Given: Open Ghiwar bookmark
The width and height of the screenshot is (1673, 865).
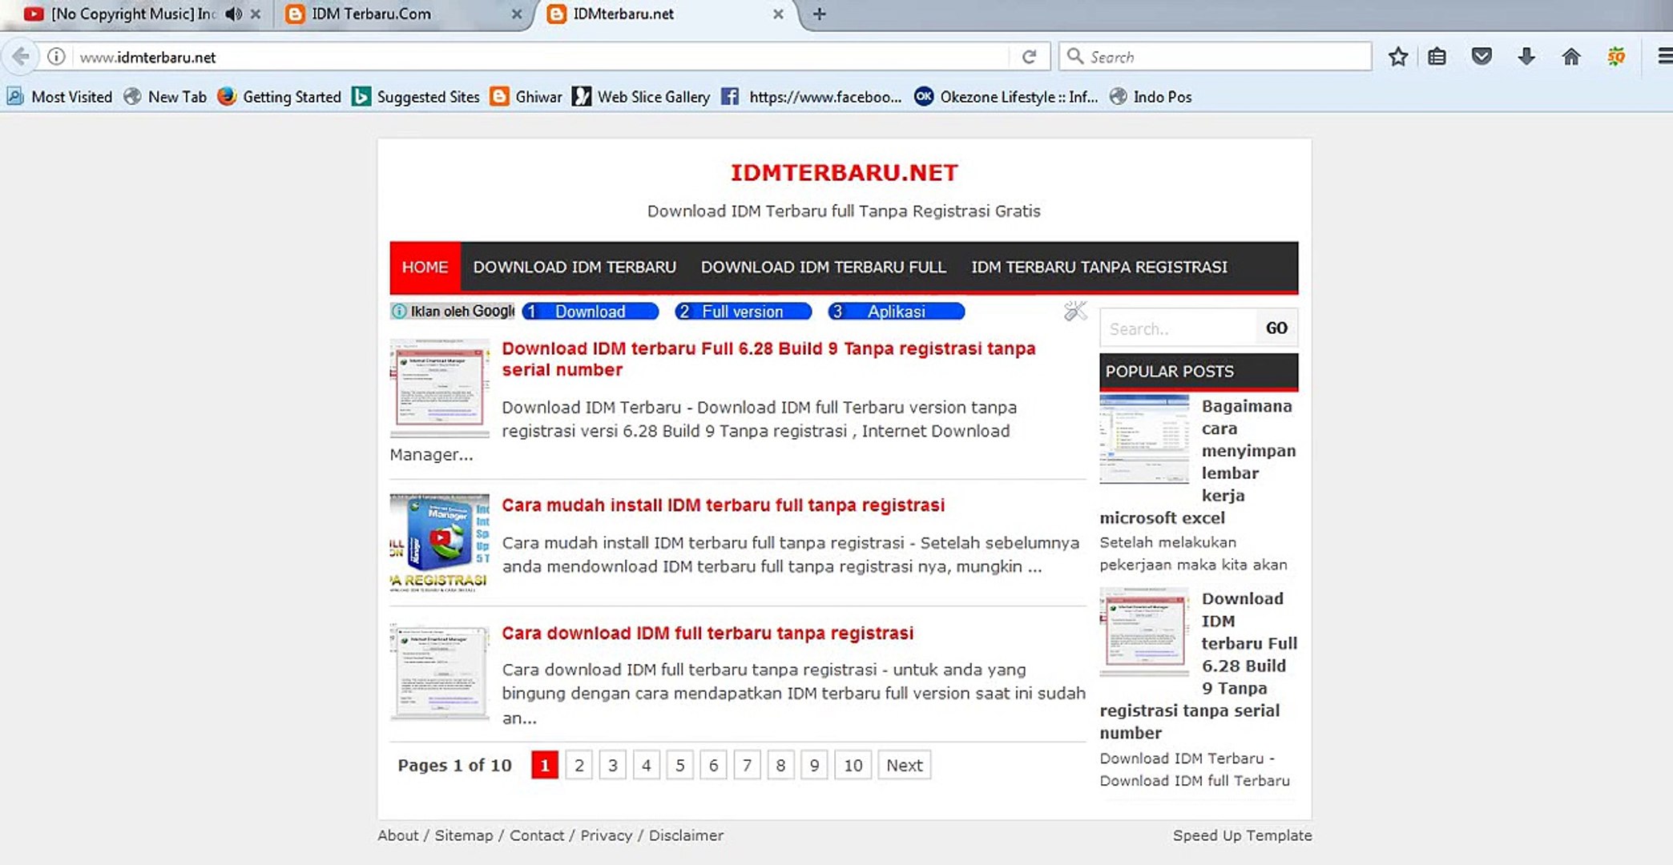Looking at the screenshot, I should click(x=526, y=97).
